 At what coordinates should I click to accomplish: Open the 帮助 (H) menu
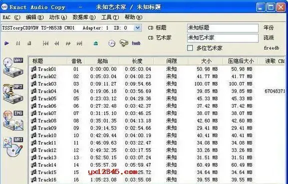(x=134, y=17)
